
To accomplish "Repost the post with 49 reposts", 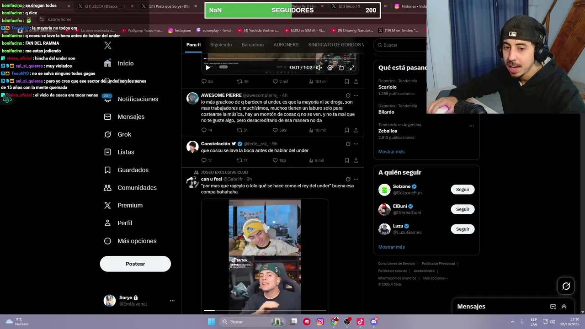I will tap(242, 81).
